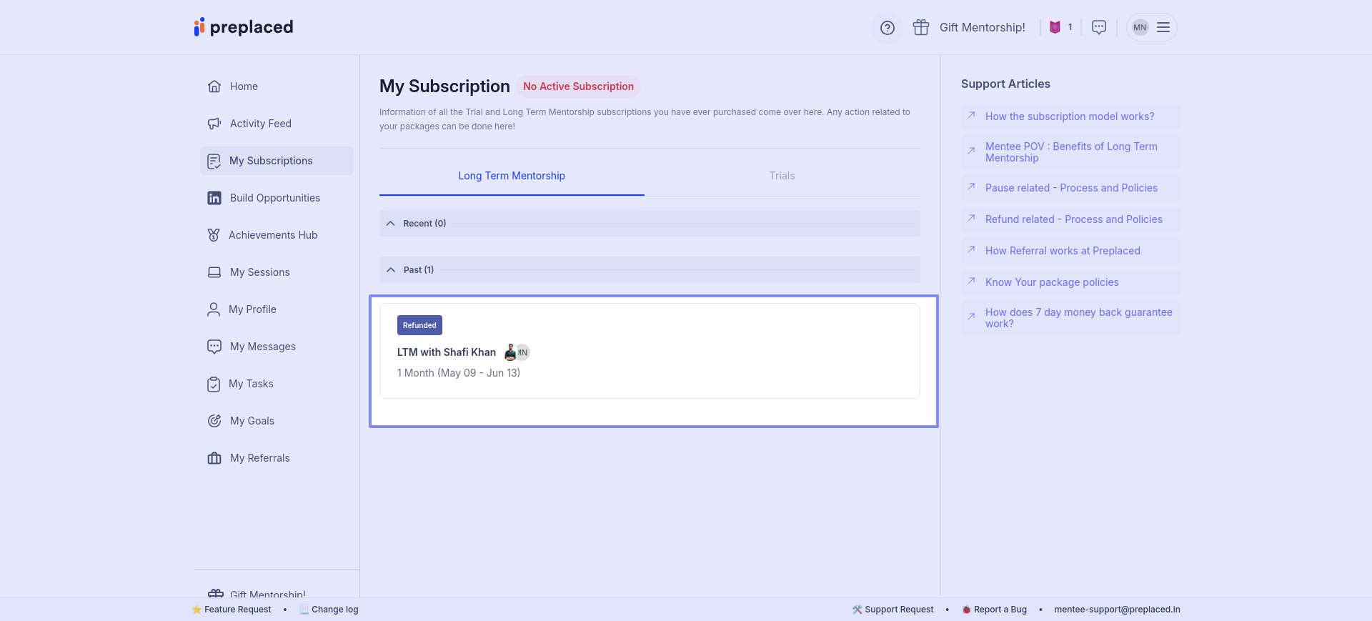Open Achievements Hub medal icon

point(214,235)
